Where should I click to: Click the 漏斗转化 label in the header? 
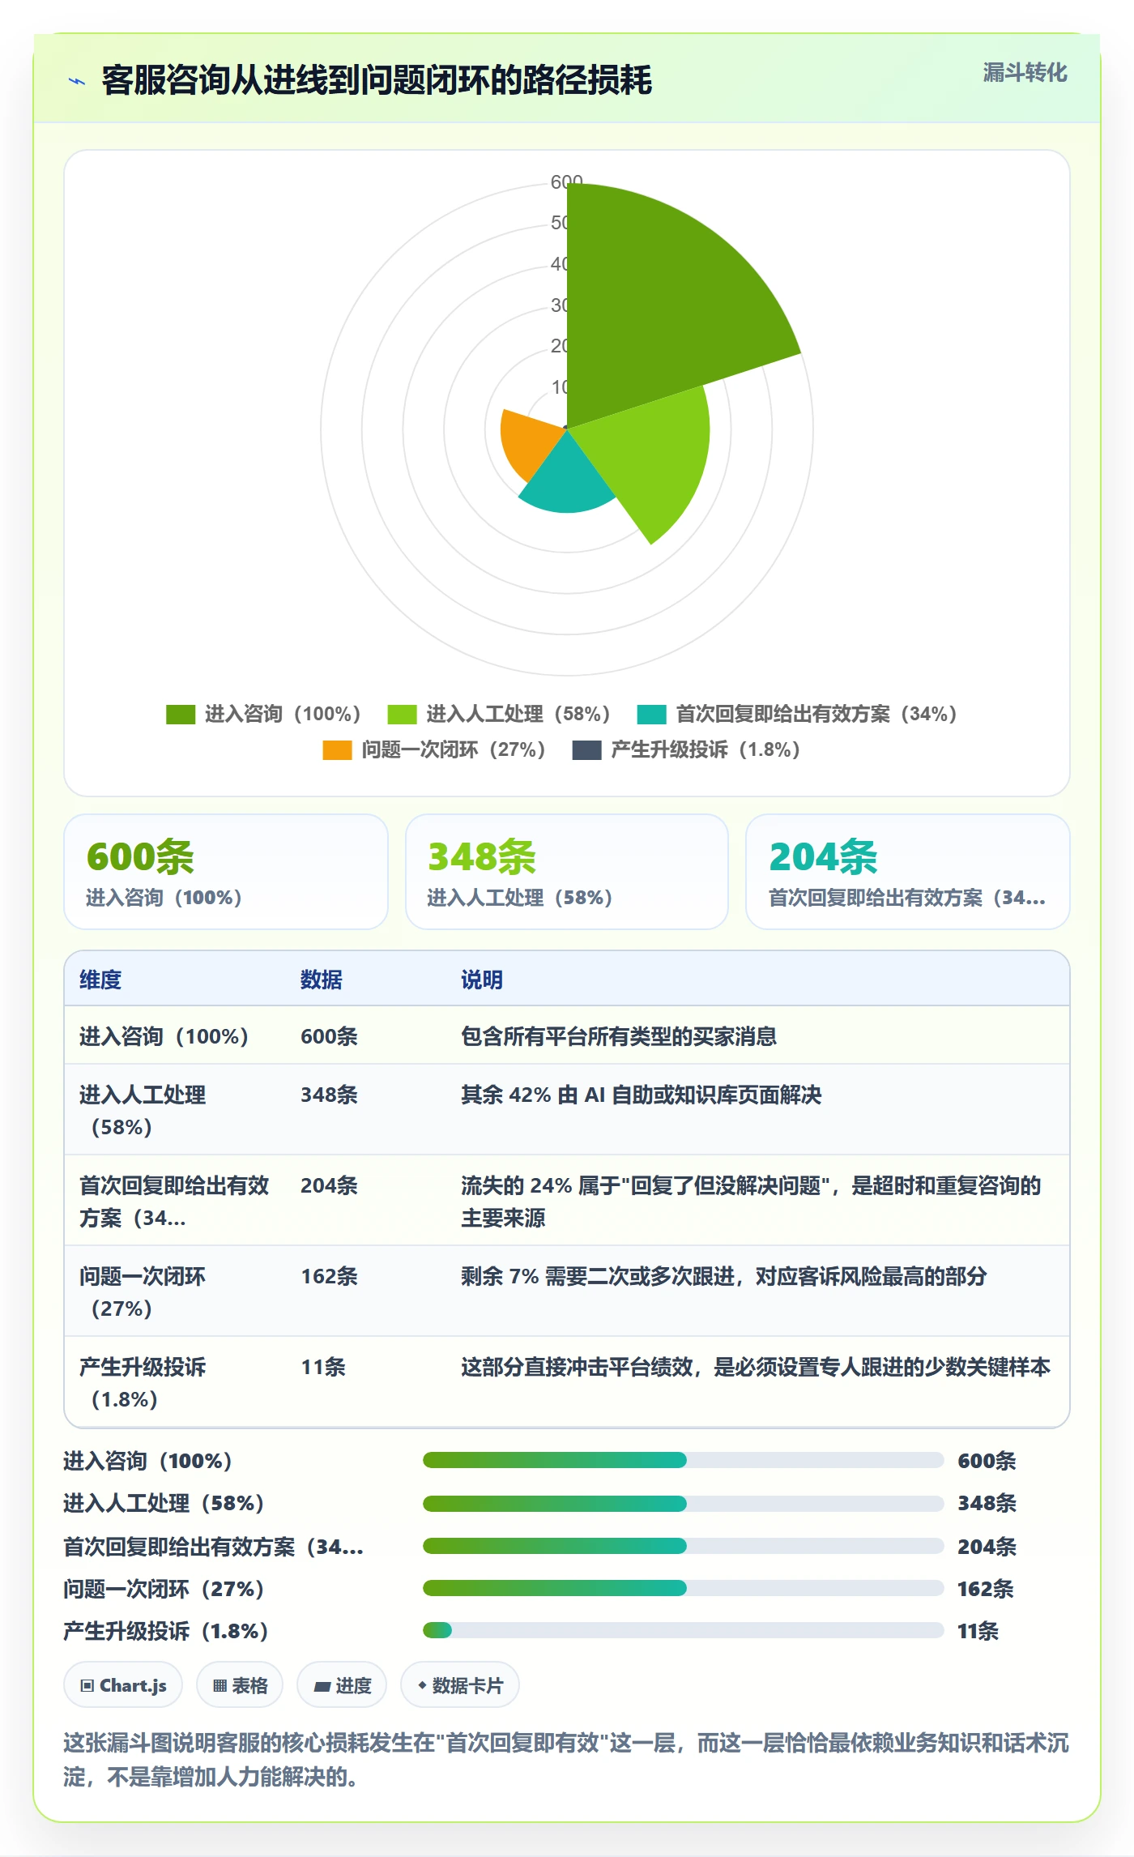(1025, 73)
